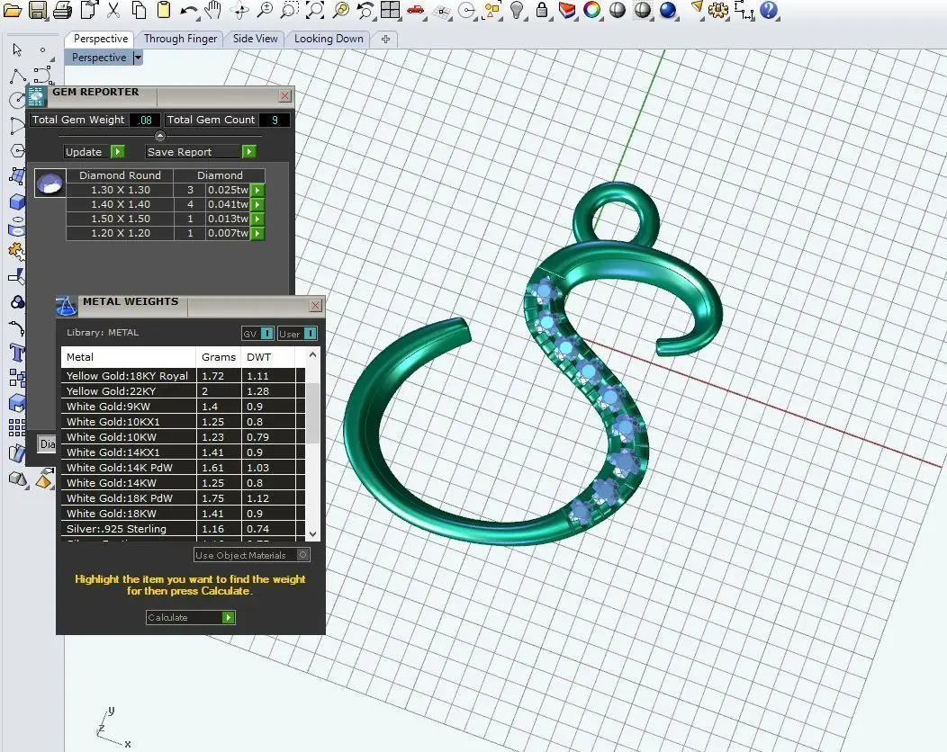Print using the printer icon
This screenshot has height=752, width=947.
tap(63, 10)
